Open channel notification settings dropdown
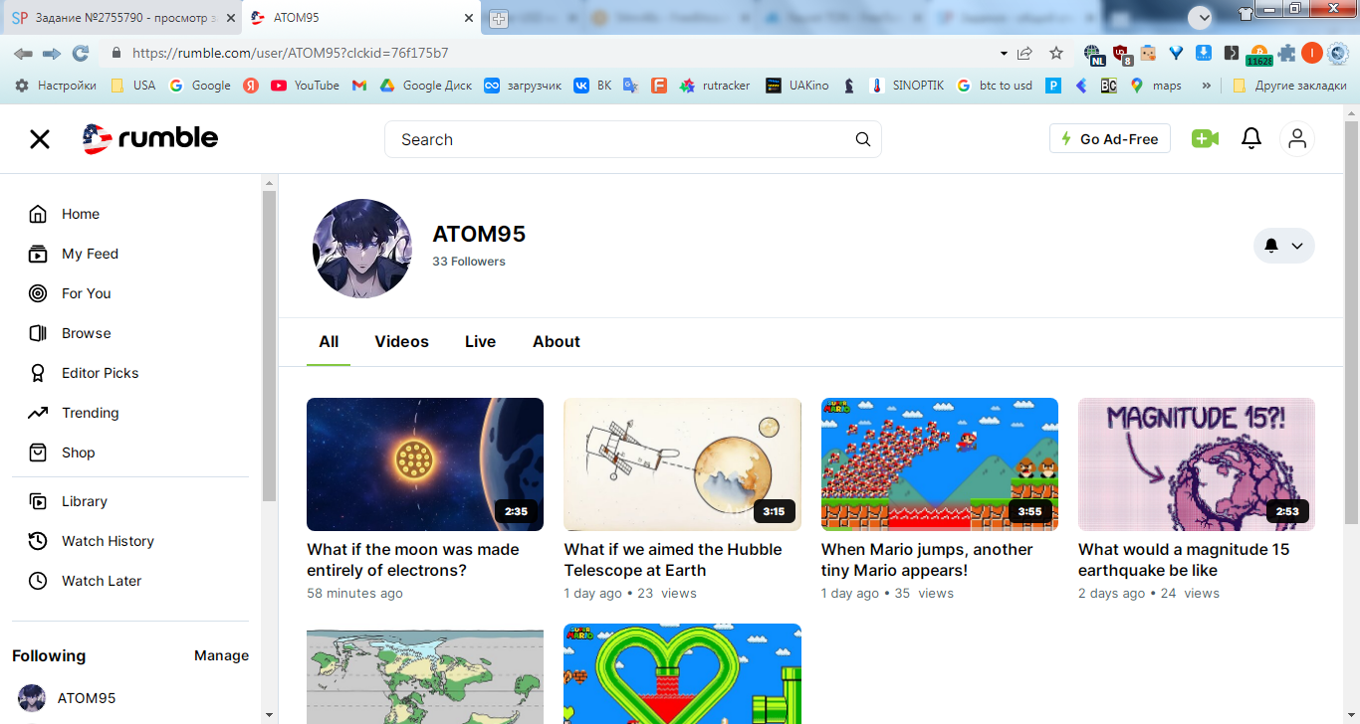The width and height of the screenshot is (1360, 724). tap(1284, 246)
